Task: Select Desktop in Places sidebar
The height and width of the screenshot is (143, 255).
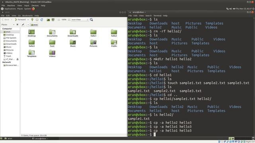Action: (x=10, y=35)
